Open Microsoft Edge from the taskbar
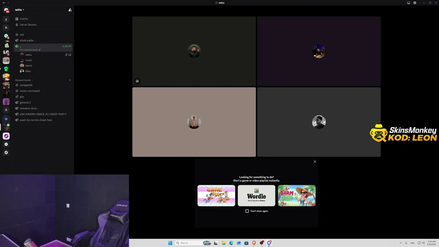The height and width of the screenshot is (247, 439). click(x=231, y=243)
